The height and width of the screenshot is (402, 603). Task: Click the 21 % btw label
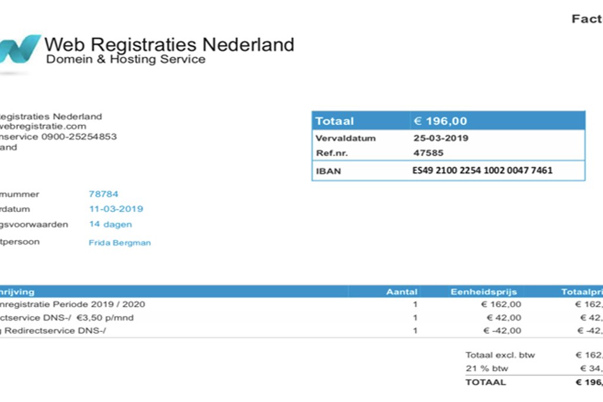click(x=486, y=368)
